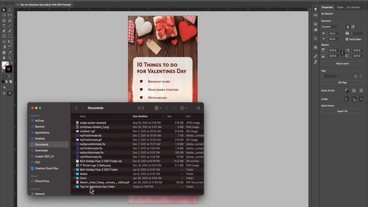Toggle lock guides button
This screenshot has width=368, height=207.
pyautogui.click(x=354, y=99)
